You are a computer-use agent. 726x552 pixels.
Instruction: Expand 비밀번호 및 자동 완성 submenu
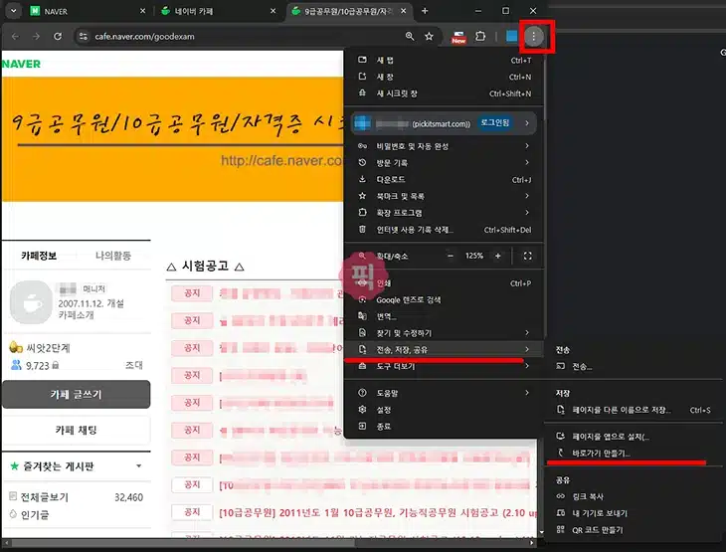[443, 146]
